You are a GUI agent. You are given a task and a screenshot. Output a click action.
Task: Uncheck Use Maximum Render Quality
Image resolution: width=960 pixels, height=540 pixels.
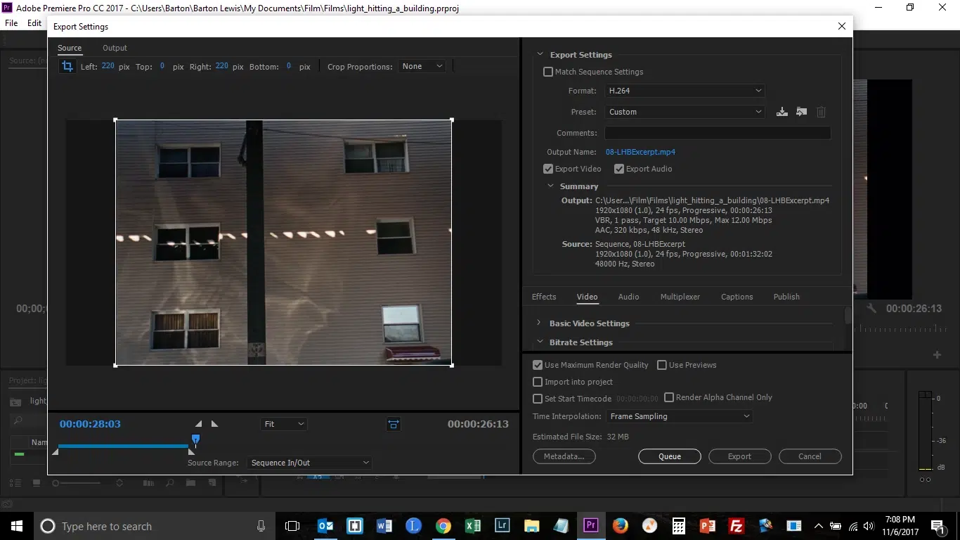[x=538, y=365]
